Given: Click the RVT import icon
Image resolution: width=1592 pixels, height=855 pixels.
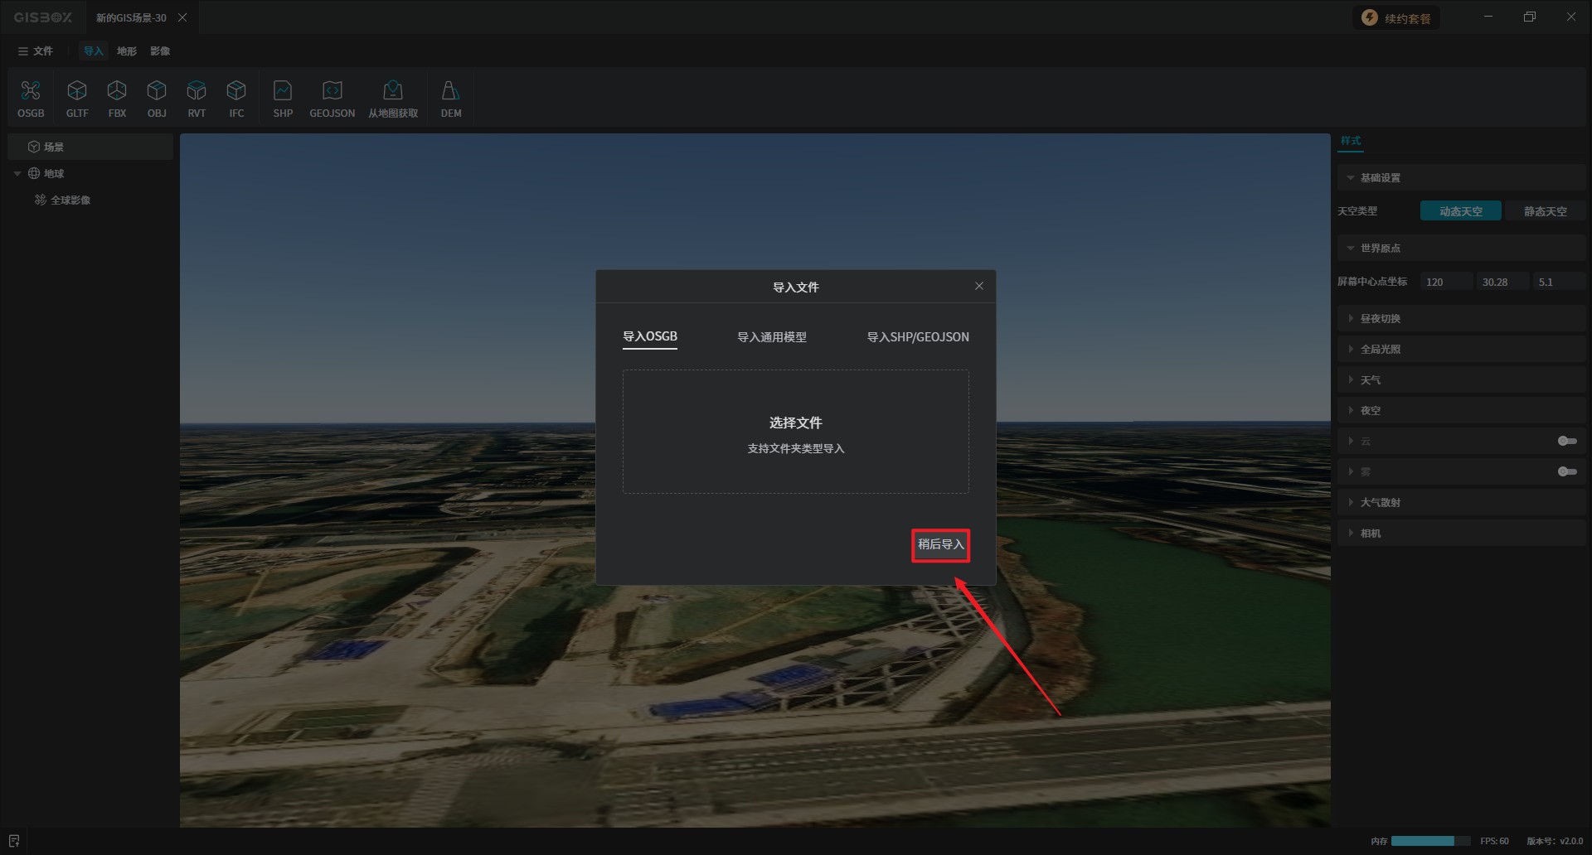Looking at the screenshot, I should 197,98.
